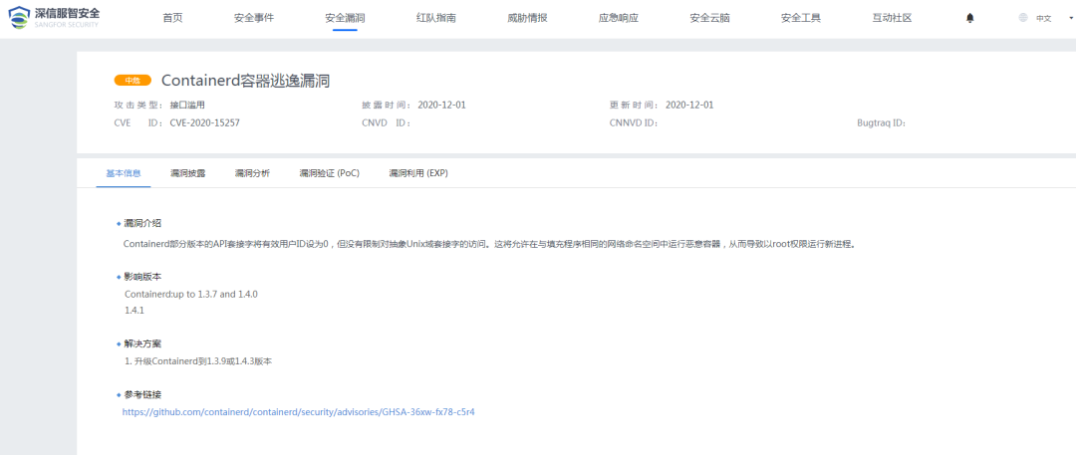The height and width of the screenshot is (455, 1076).
Task: Open 应急响应 navigation item
Action: tap(619, 18)
